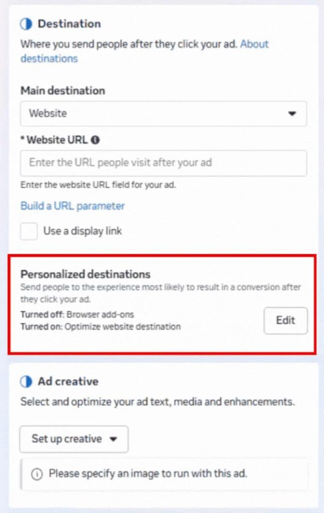Click the Destination section heading
This screenshot has width=324, height=513.
(69, 24)
